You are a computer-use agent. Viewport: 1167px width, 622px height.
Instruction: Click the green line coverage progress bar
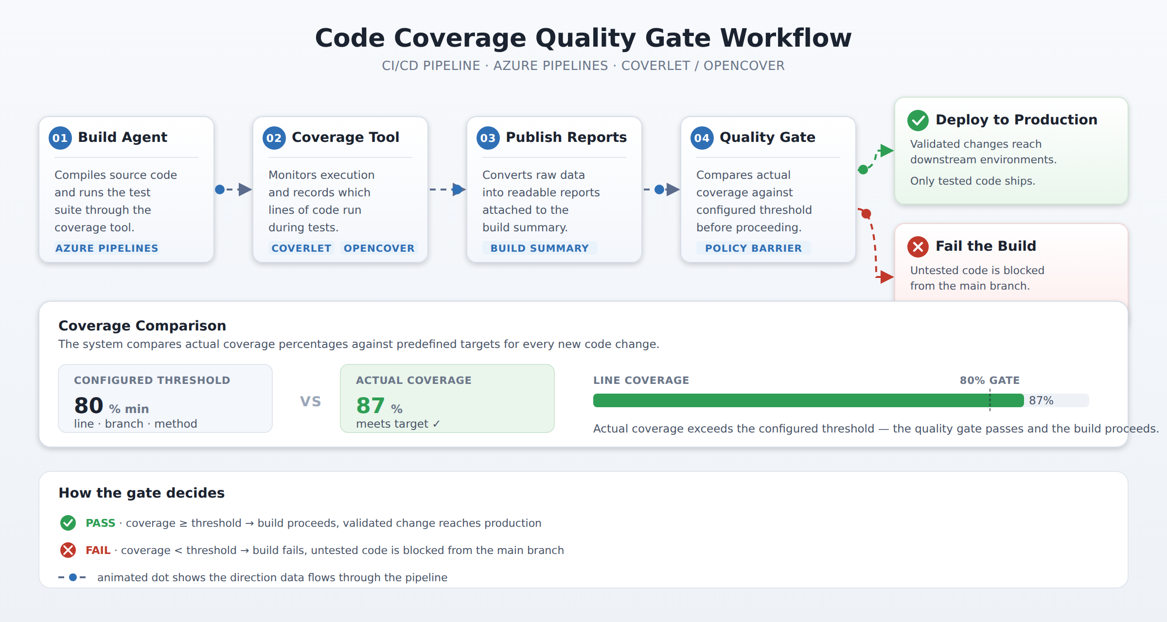[x=809, y=400]
